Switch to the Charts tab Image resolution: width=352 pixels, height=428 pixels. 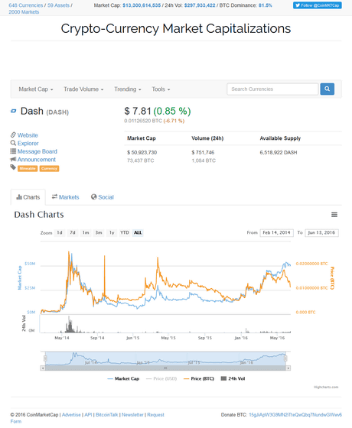(28, 197)
